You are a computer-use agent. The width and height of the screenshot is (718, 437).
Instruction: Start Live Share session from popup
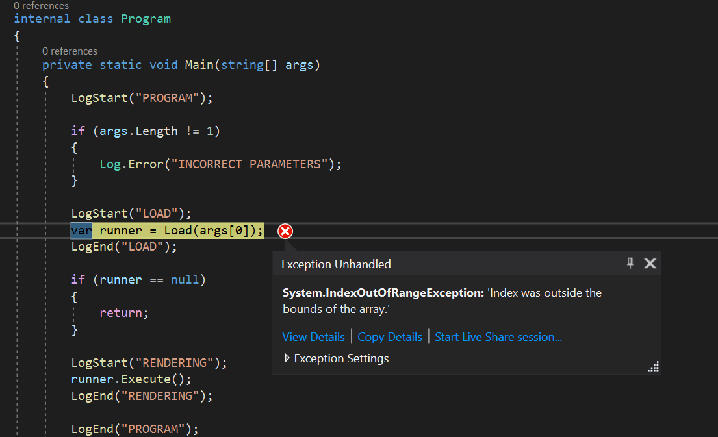point(498,337)
